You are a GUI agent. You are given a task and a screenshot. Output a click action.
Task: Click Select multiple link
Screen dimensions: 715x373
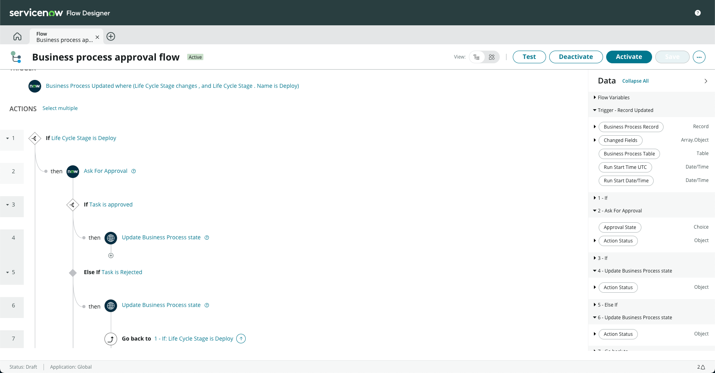60,108
